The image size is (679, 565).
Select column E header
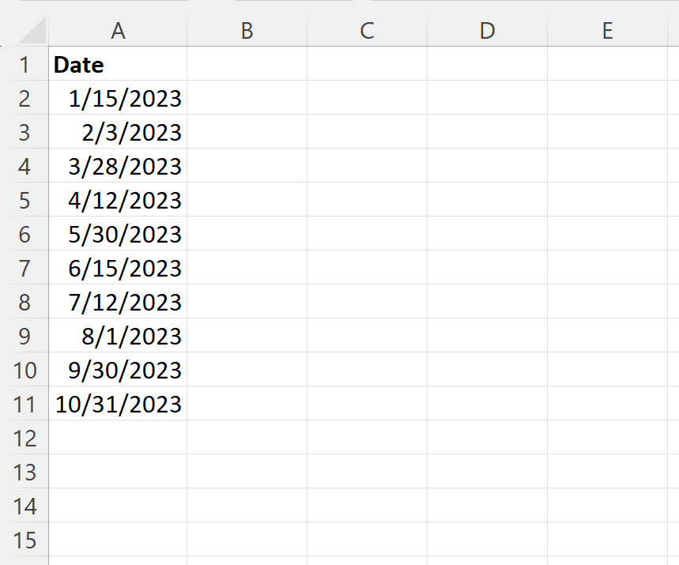coord(607,30)
